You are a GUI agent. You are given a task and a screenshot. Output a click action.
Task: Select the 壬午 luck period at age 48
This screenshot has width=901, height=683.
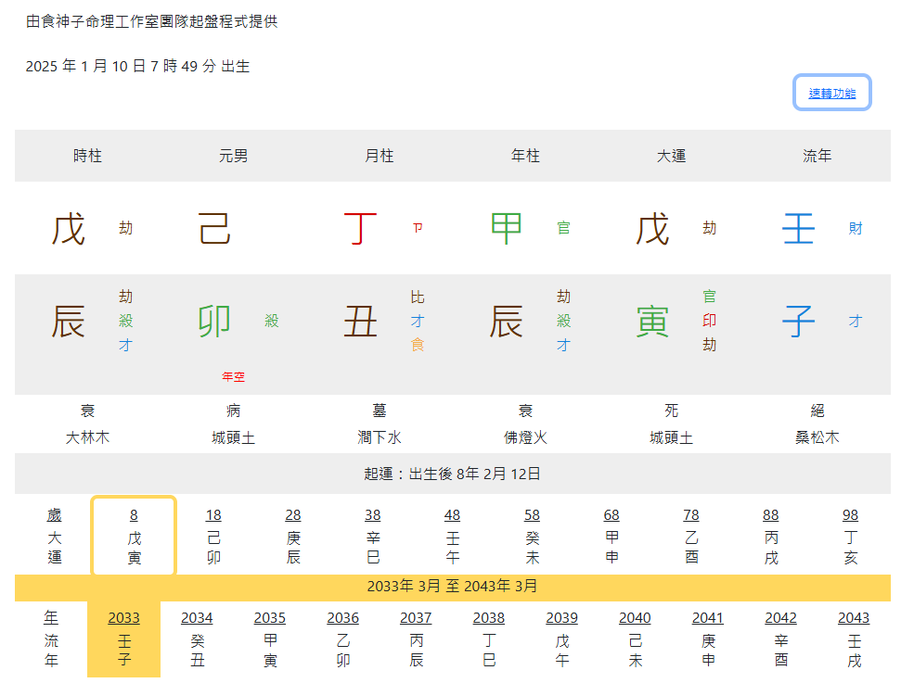452,537
